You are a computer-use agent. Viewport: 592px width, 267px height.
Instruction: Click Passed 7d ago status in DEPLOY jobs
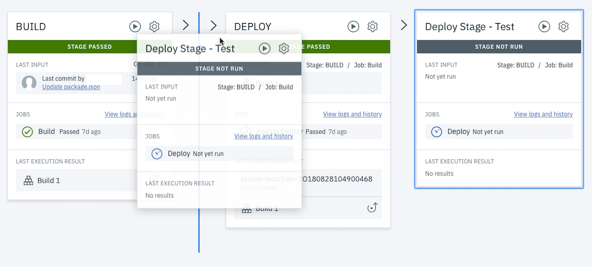click(326, 132)
